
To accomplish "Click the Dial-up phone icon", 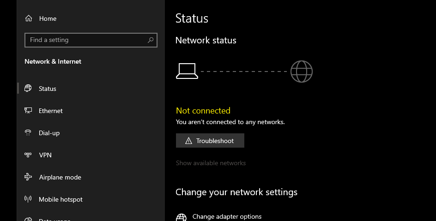I will [28, 133].
